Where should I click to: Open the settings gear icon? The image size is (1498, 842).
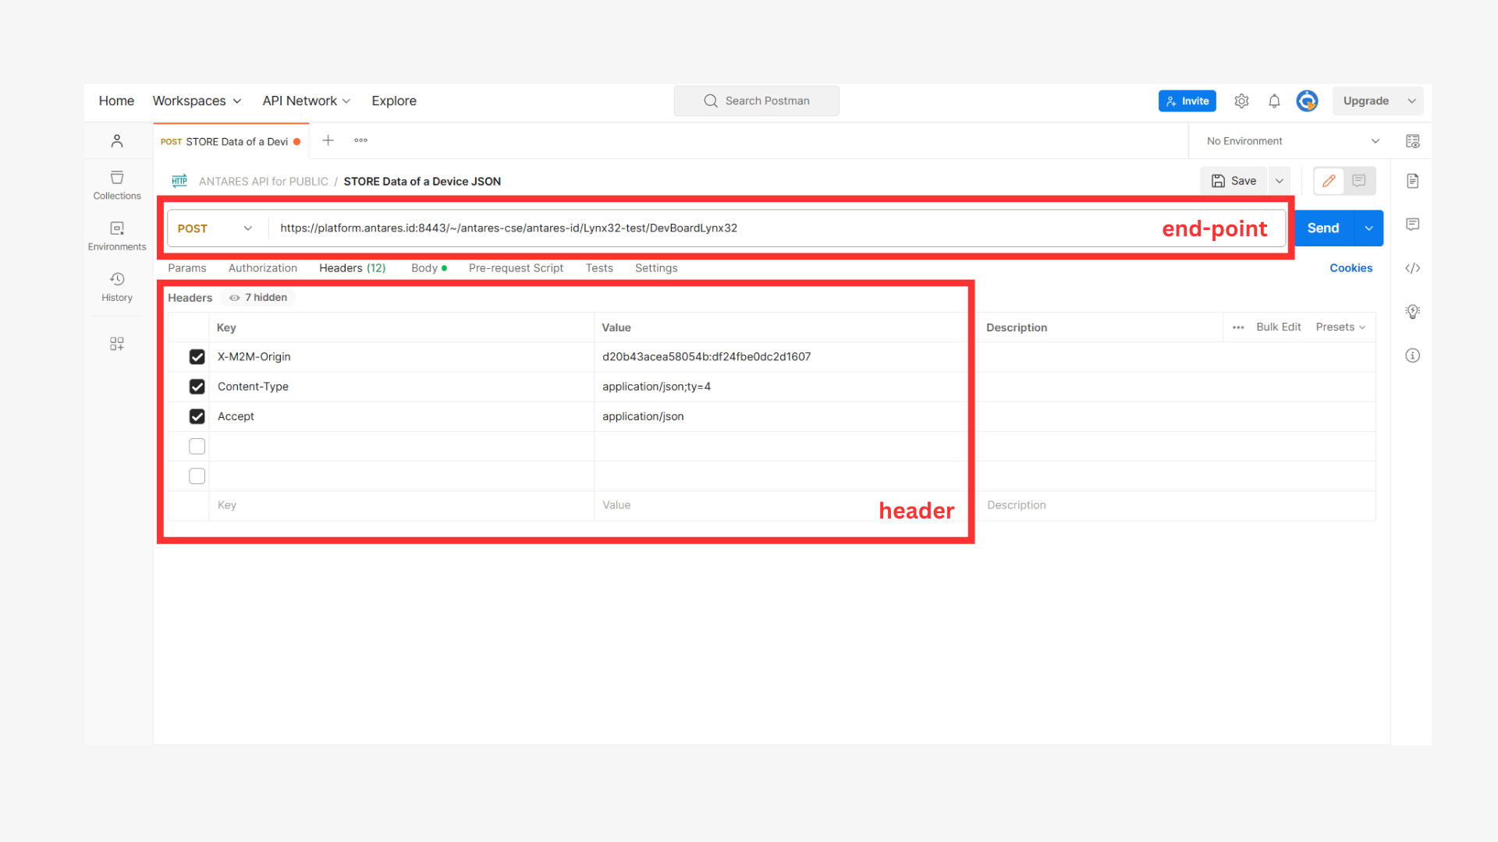[x=1241, y=101]
